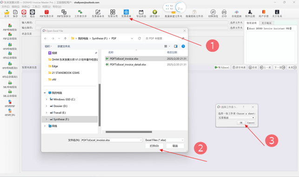The image size is (299, 177).
Task: Click the 退出 exit toolbar icon
Action: coord(33,13)
